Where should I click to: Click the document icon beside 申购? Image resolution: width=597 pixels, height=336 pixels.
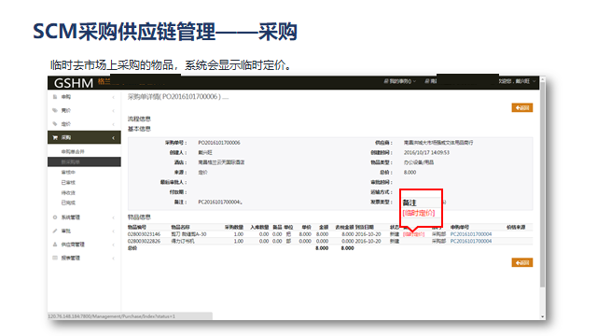click(x=55, y=97)
